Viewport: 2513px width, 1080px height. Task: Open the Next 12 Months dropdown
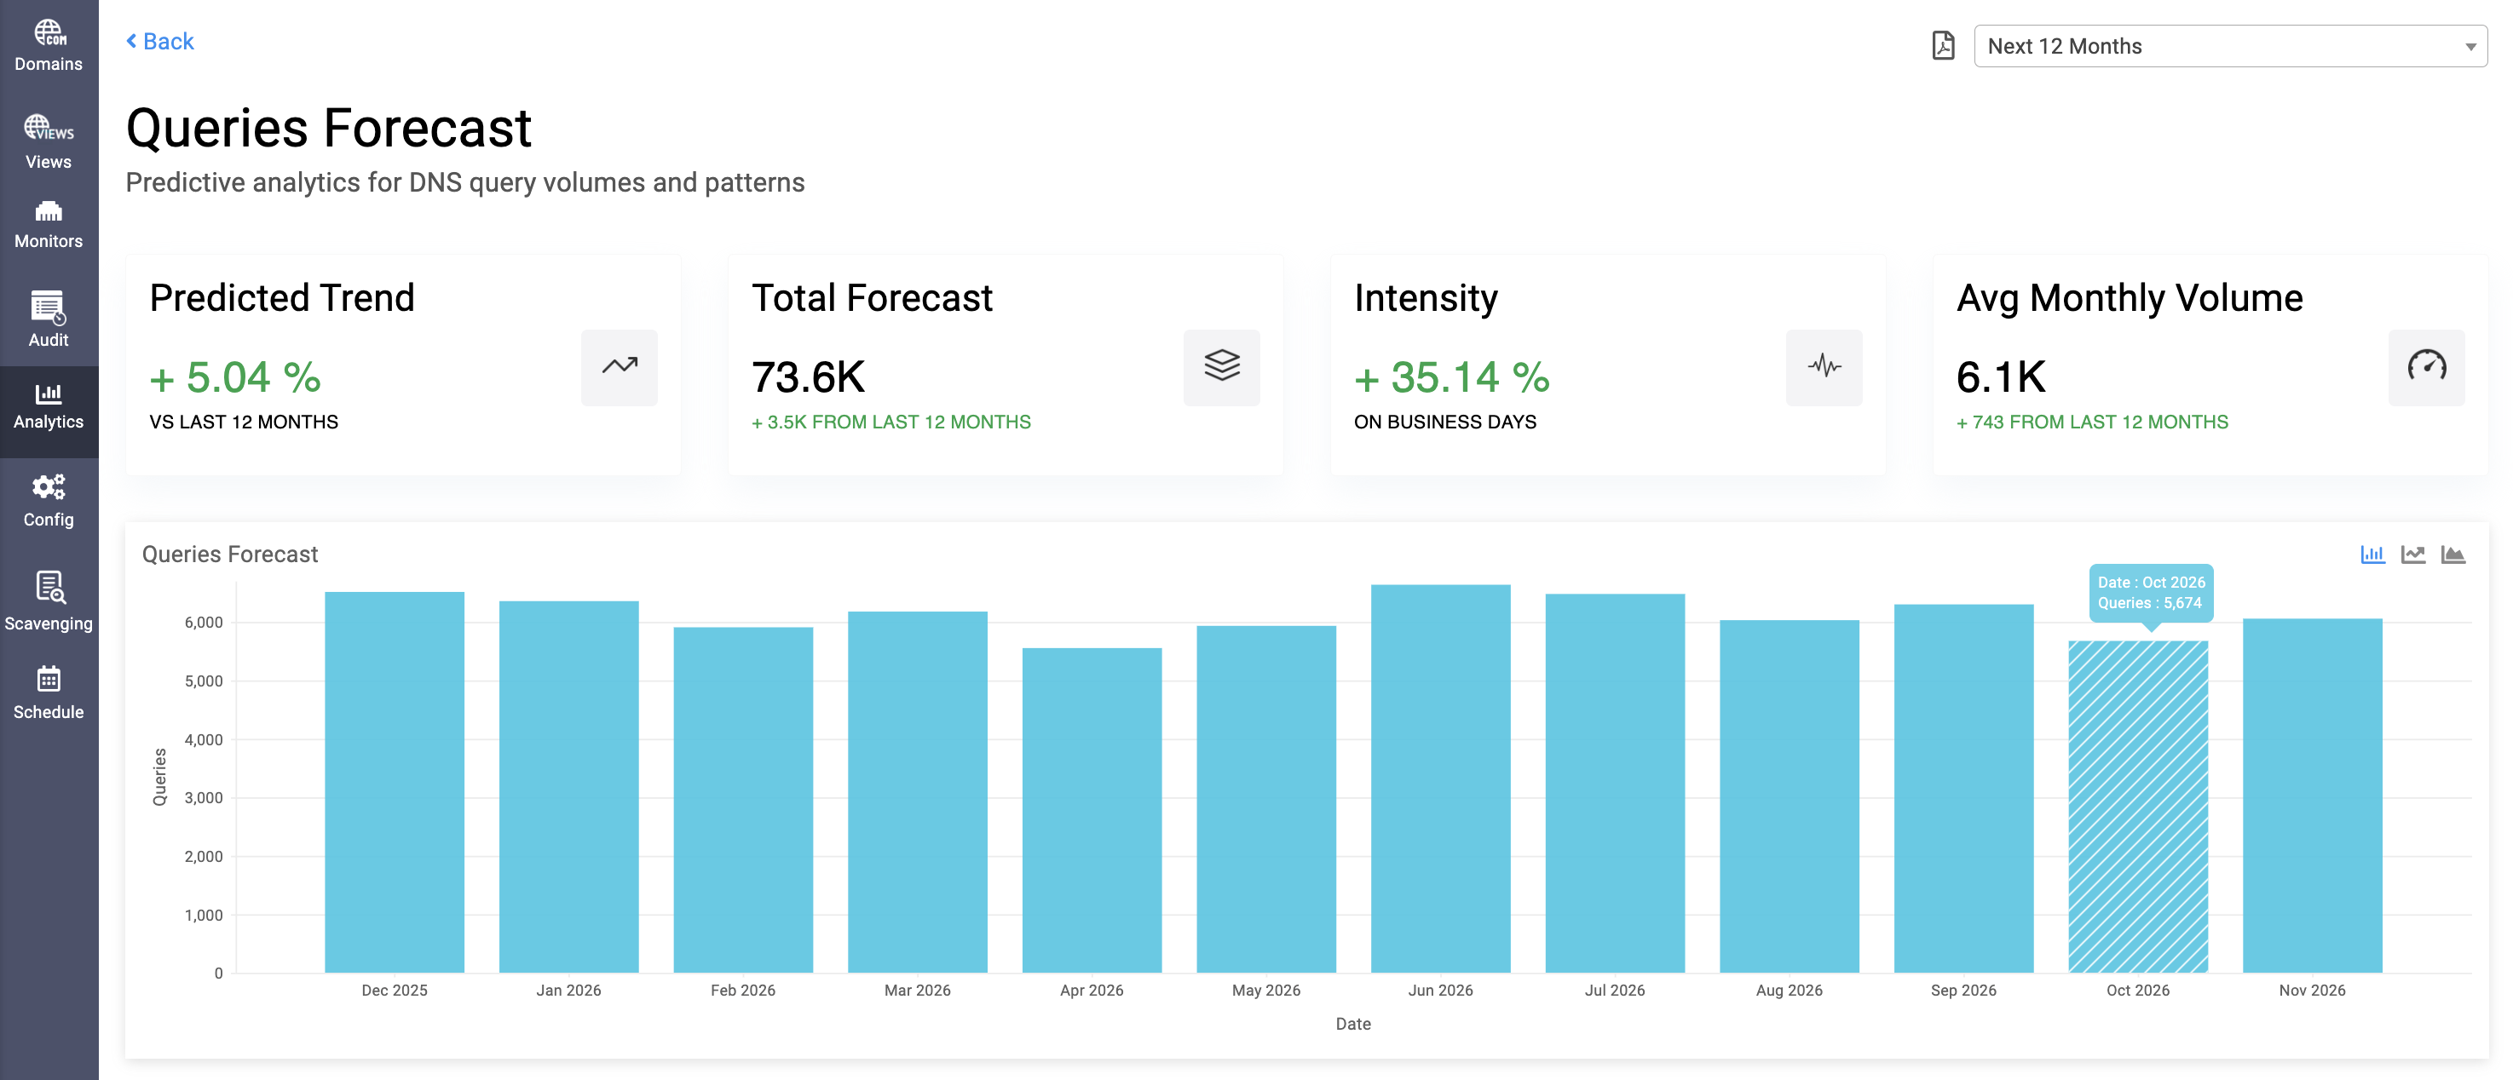(x=2230, y=45)
